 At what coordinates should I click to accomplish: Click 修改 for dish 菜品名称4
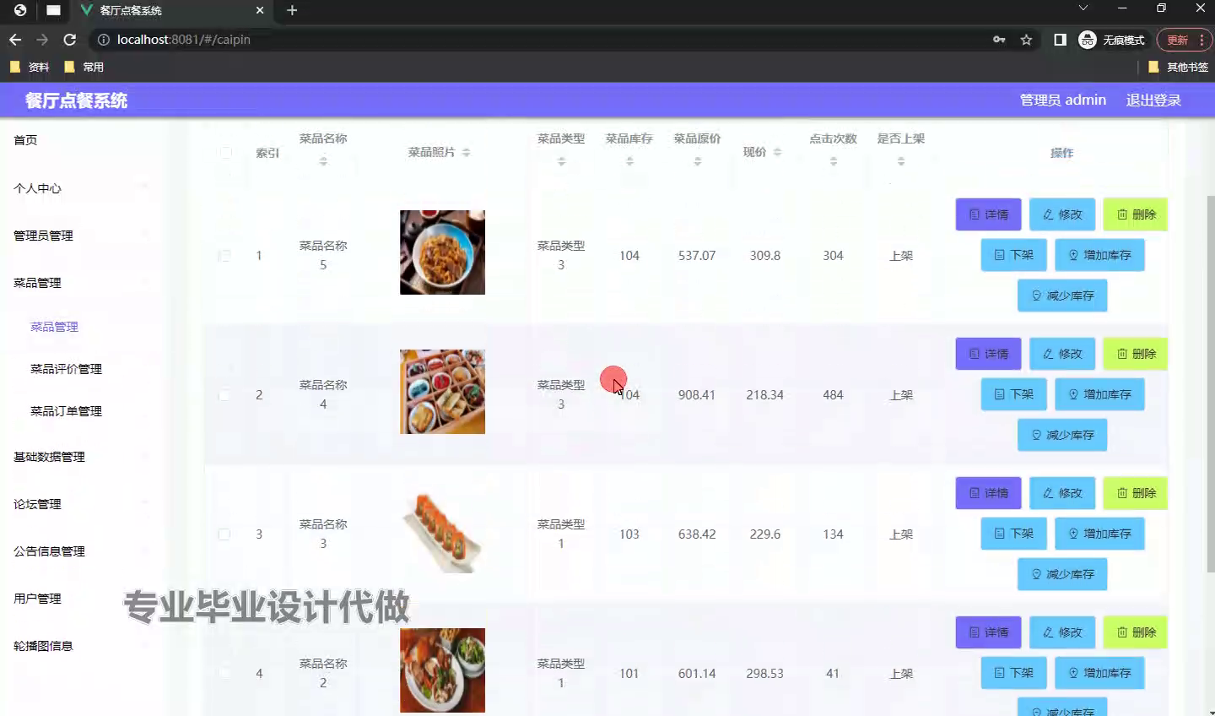pos(1061,354)
